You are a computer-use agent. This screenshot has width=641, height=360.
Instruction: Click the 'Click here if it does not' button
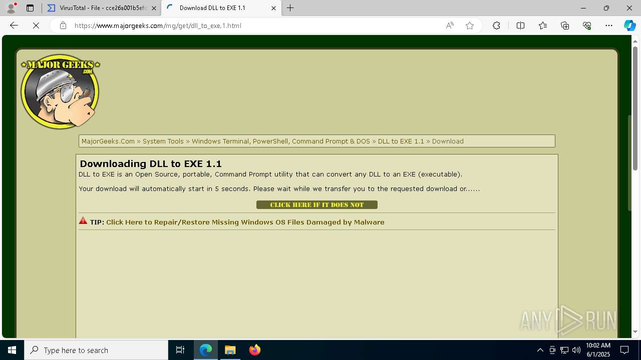tap(317, 205)
